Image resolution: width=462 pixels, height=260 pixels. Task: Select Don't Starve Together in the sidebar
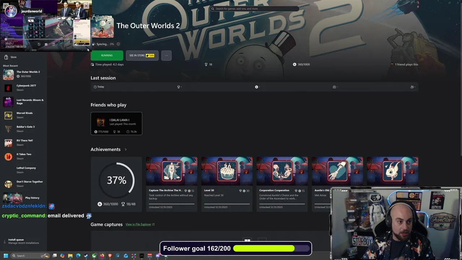click(x=23, y=184)
